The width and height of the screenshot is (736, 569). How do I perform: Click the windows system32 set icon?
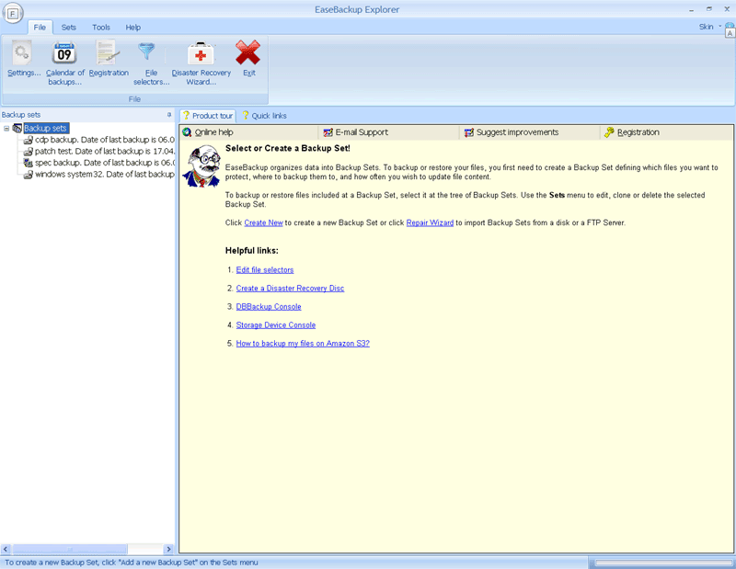click(29, 175)
